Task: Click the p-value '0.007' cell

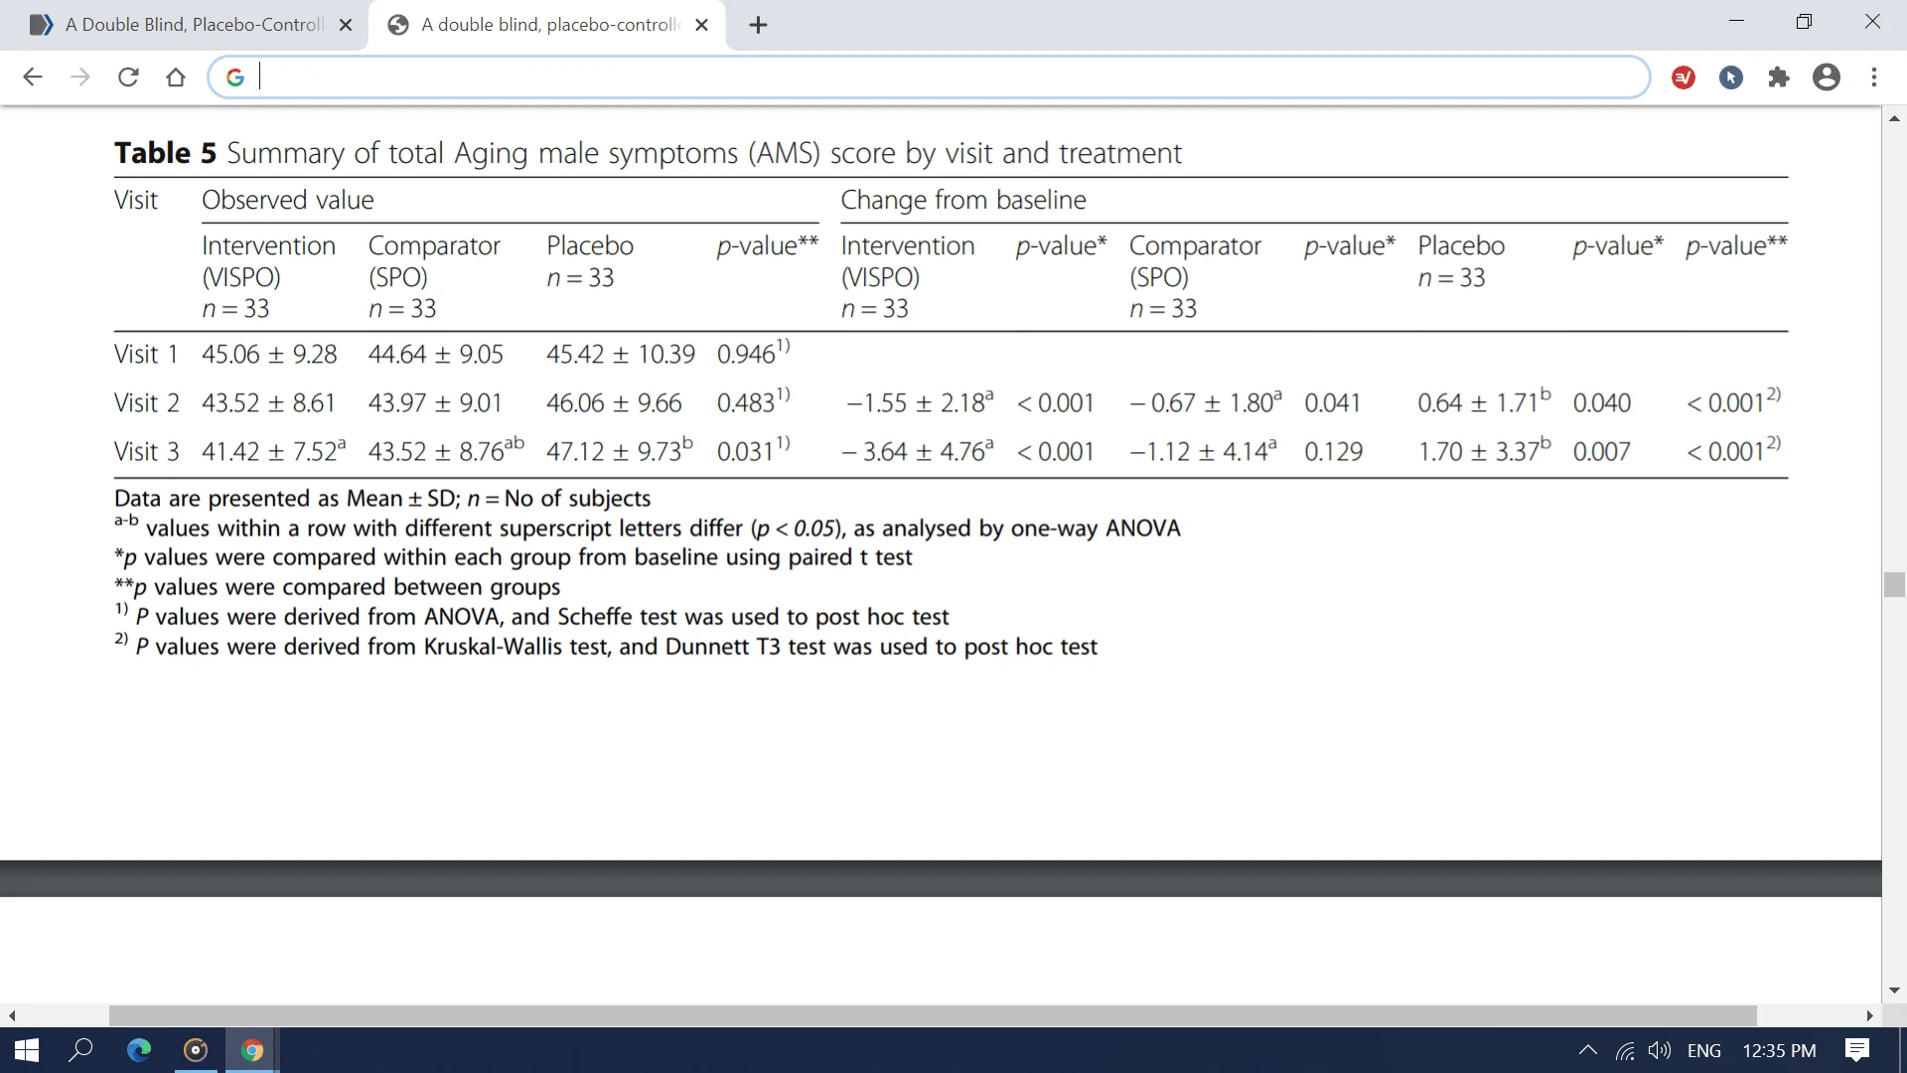Action: [x=1601, y=452]
